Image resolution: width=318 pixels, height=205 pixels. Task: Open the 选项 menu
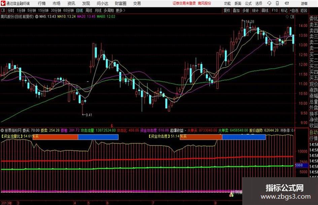coord(258,3)
